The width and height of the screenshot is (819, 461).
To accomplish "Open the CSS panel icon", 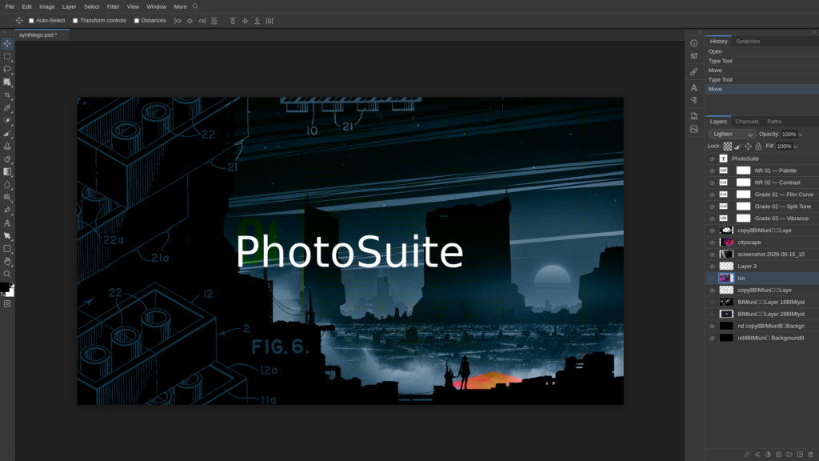I will [693, 116].
